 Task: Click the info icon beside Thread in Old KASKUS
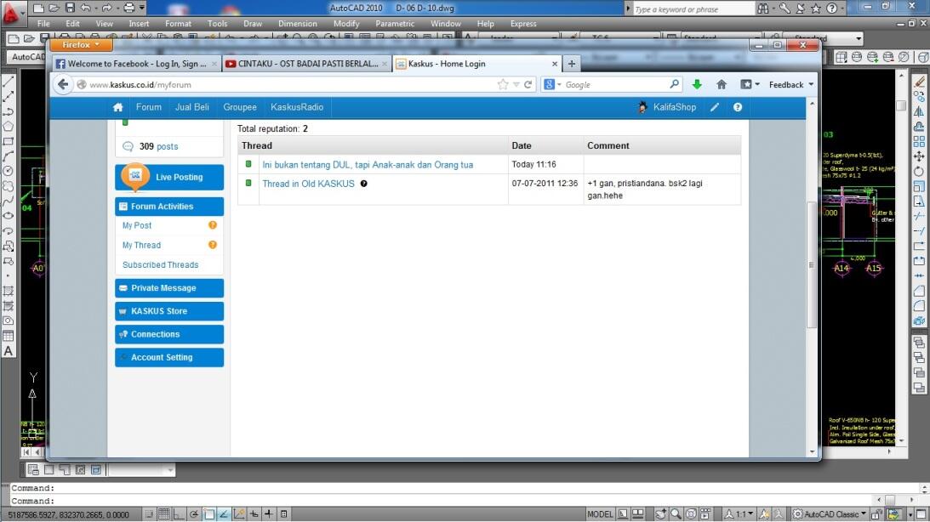(x=363, y=184)
